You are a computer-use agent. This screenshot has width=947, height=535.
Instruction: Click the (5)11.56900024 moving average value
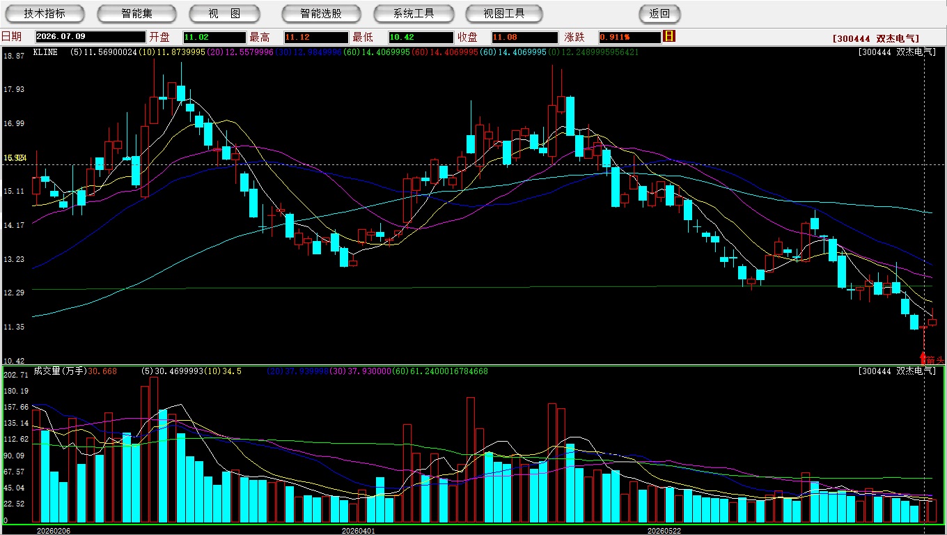(104, 52)
